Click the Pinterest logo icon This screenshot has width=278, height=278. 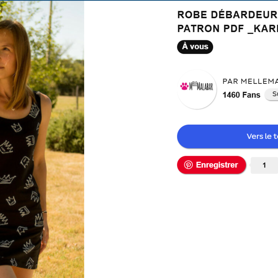coord(188,165)
